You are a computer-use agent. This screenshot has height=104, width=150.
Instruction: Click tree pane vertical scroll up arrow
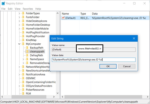57,13
